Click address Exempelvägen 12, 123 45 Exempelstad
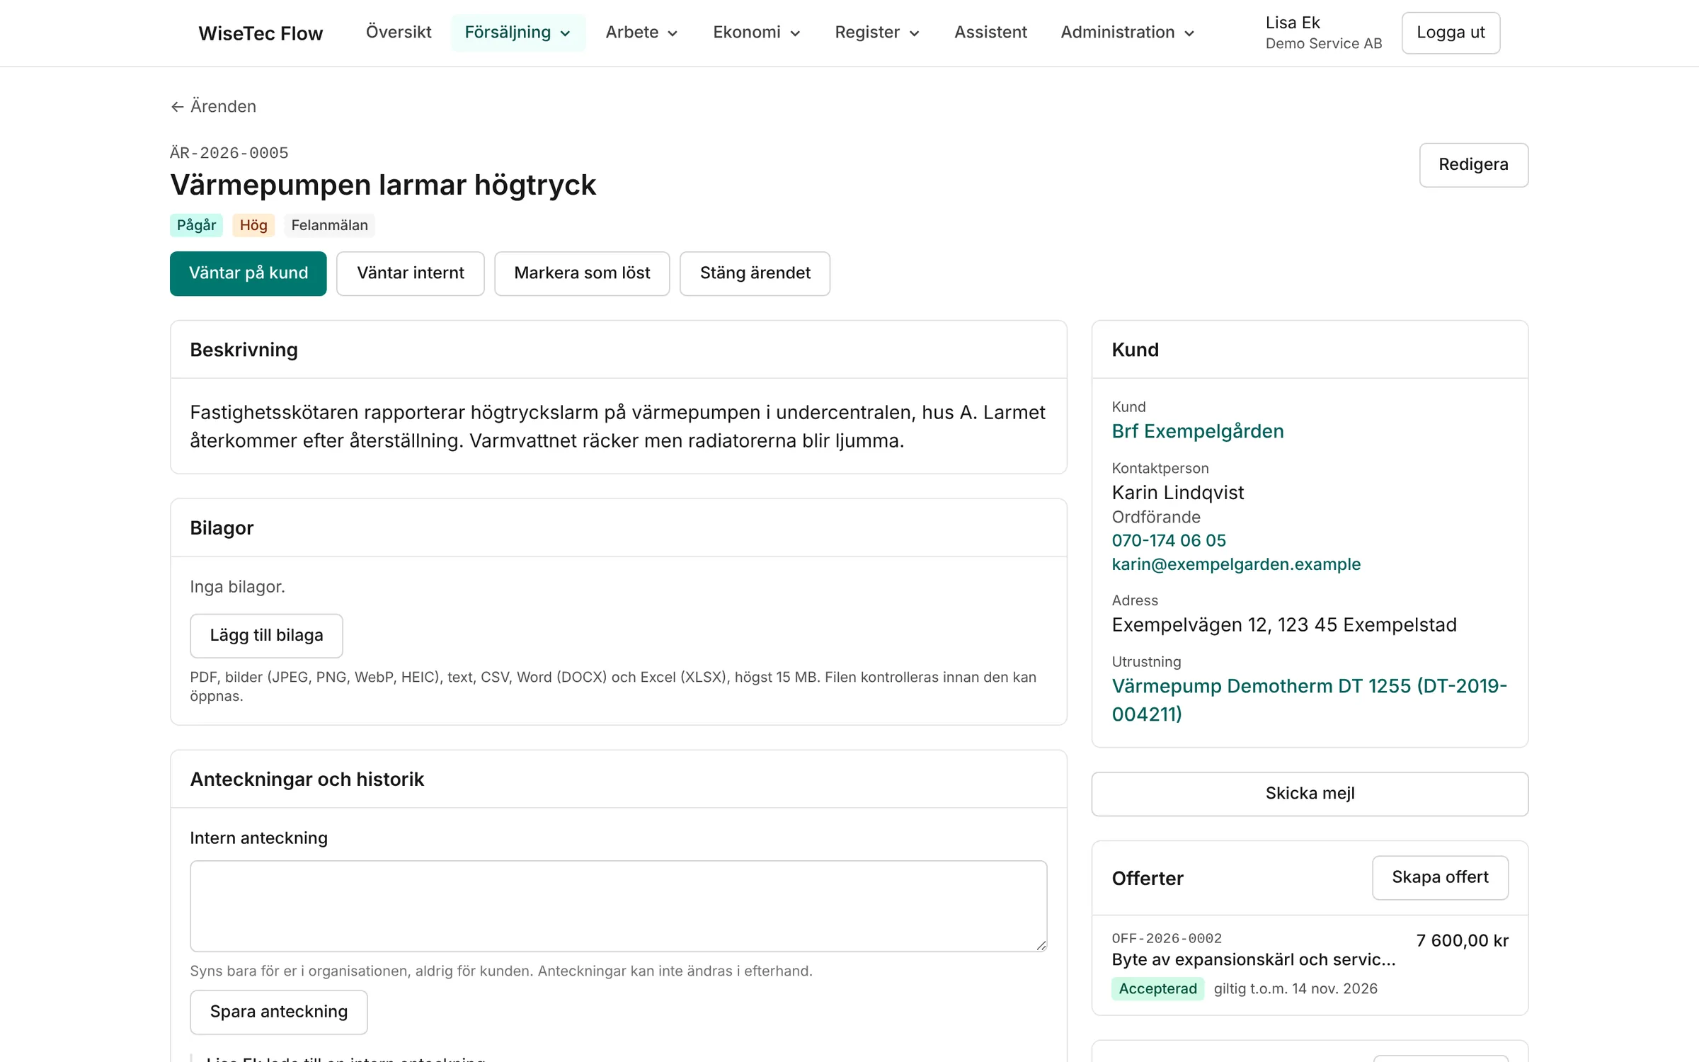The width and height of the screenshot is (1699, 1062). coord(1283,624)
